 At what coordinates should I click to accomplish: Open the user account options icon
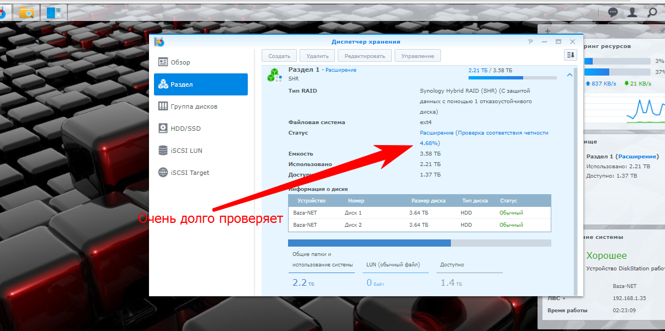(632, 12)
